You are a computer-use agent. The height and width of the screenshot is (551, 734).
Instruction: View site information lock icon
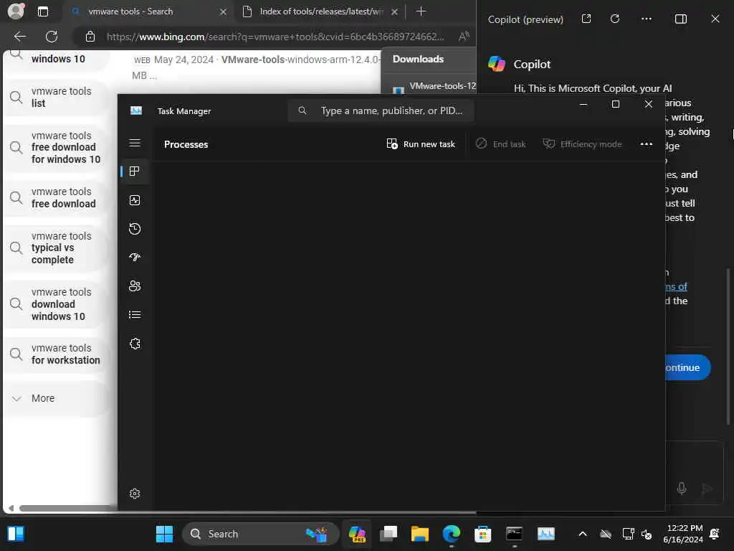(90, 37)
